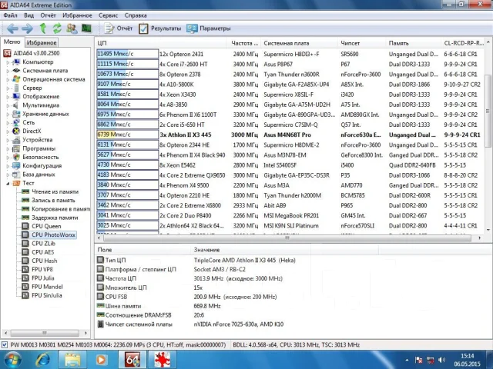The height and width of the screenshot is (369, 493).
Task: Open the Избранное menu
Action: click(x=77, y=15)
